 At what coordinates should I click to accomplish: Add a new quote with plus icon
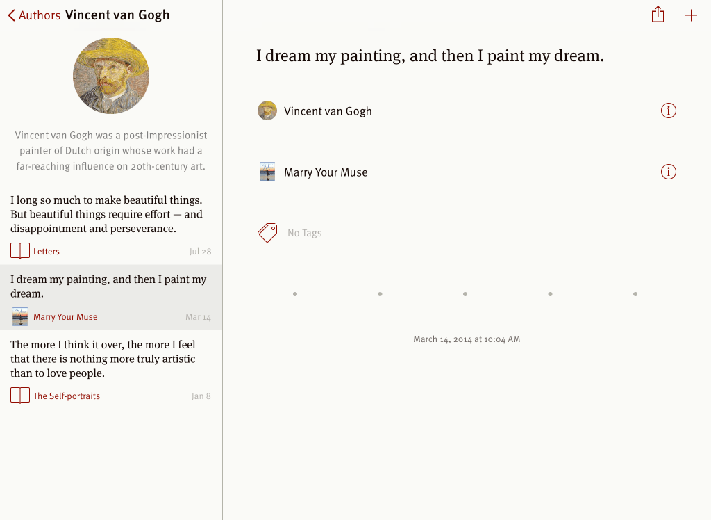(x=691, y=15)
